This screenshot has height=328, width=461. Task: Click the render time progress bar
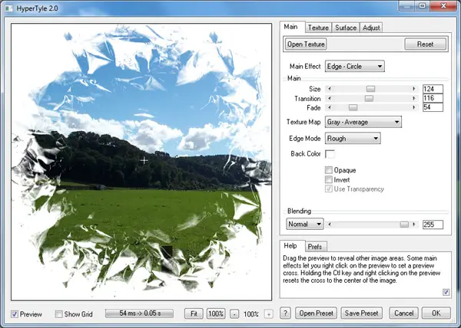tap(139, 313)
